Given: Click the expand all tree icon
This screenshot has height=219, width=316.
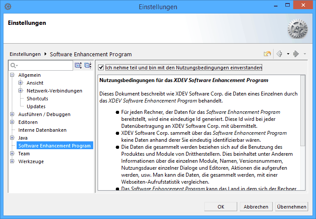Looking at the screenshot, I should click(x=78, y=65).
